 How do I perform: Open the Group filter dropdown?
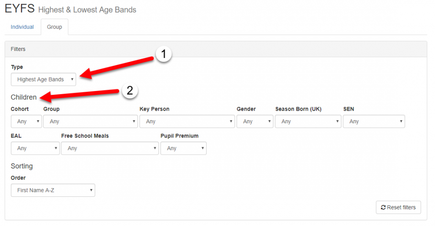90,121
